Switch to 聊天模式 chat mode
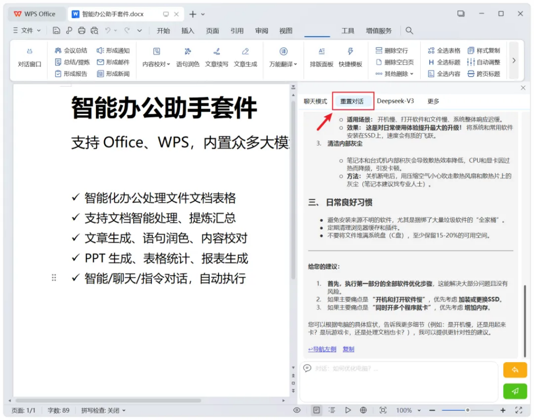 click(315, 101)
